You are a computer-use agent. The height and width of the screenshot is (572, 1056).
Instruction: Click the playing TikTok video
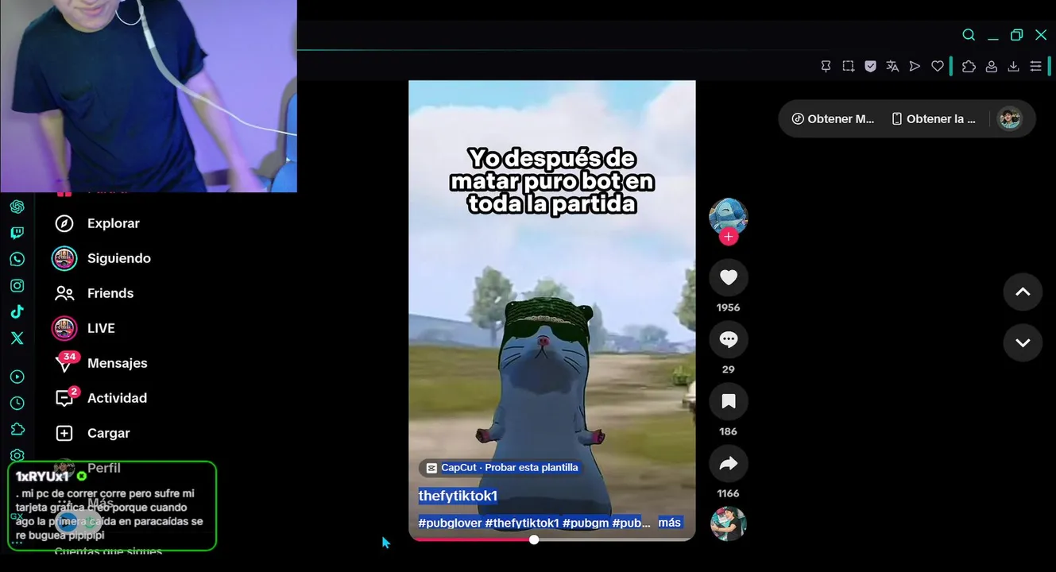[552, 310]
